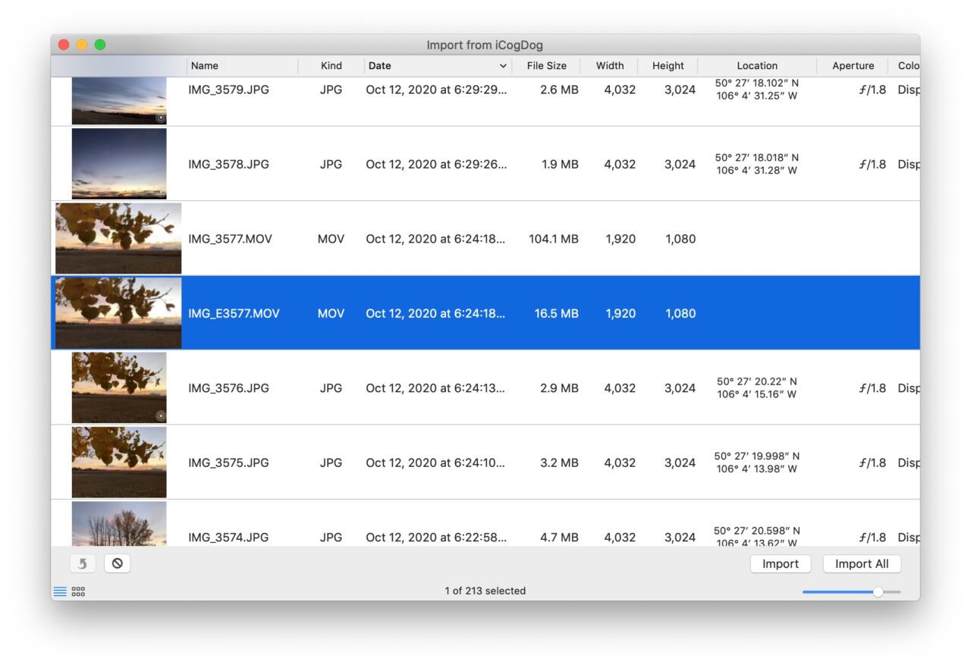
Task: Click the aperture ƒ/1.8 in IMG_3575.JPG row
Action: coord(872,463)
